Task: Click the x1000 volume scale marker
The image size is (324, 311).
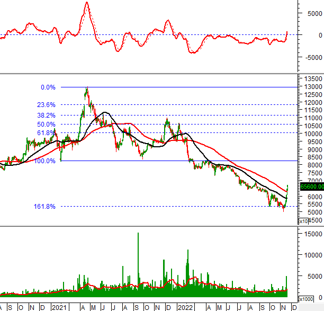Action: pos(306,298)
